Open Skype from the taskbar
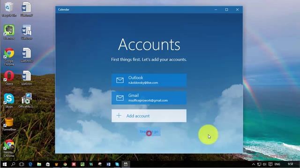 tap(117, 164)
